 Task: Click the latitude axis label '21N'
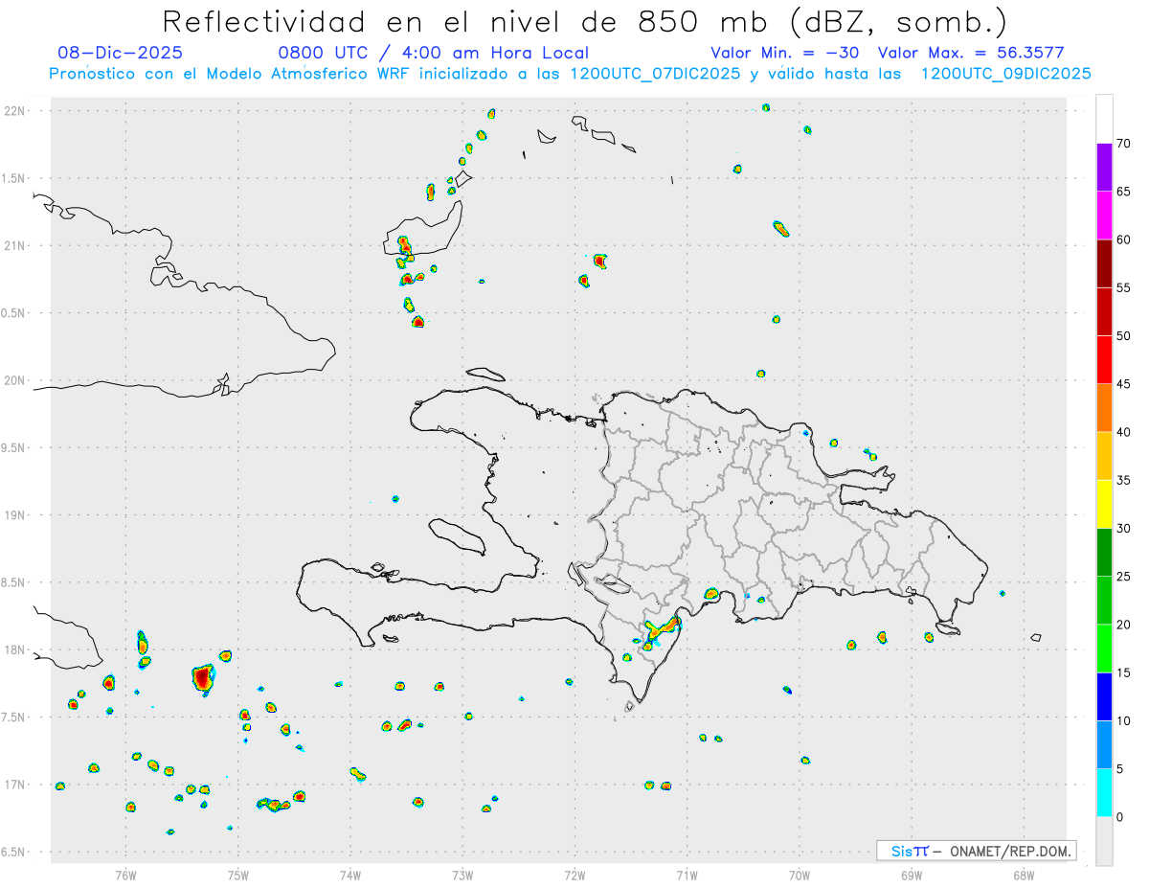tap(16, 245)
